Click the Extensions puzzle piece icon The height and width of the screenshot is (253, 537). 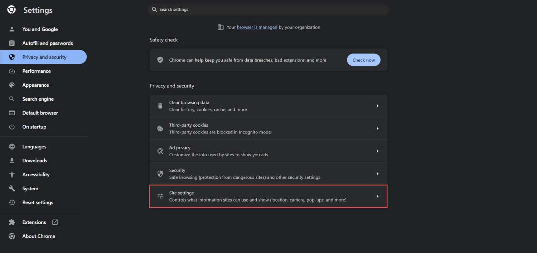[x=12, y=222]
